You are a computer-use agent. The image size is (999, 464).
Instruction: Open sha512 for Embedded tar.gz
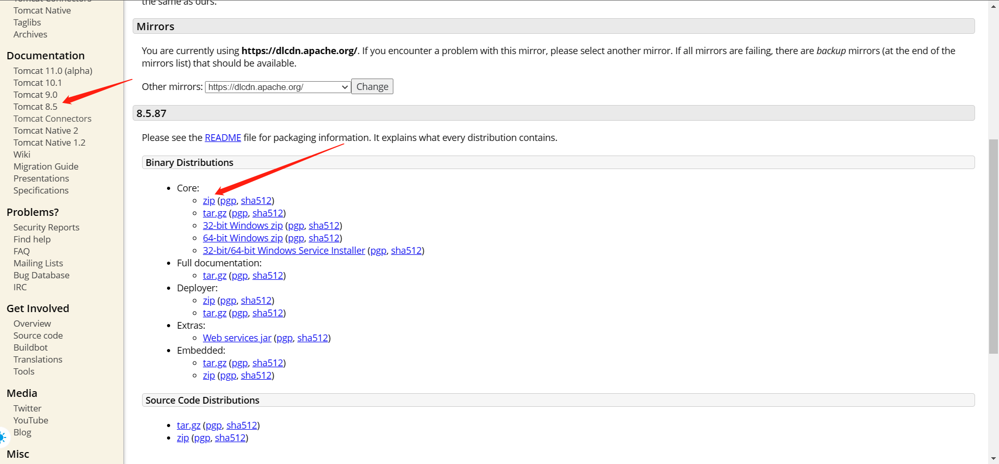point(267,363)
